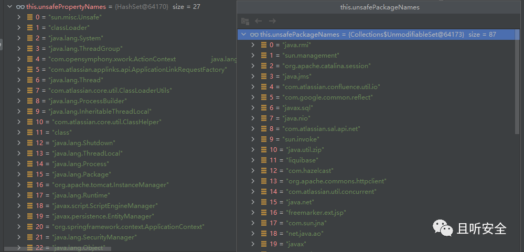524x252 pixels.
Task: Click the vertical scrollbar of the popup
Action: click(x=517, y=81)
